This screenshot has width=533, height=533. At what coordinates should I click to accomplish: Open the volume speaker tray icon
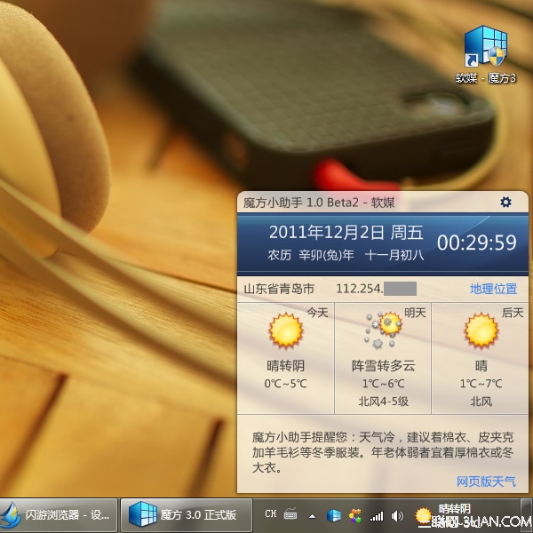(x=397, y=516)
